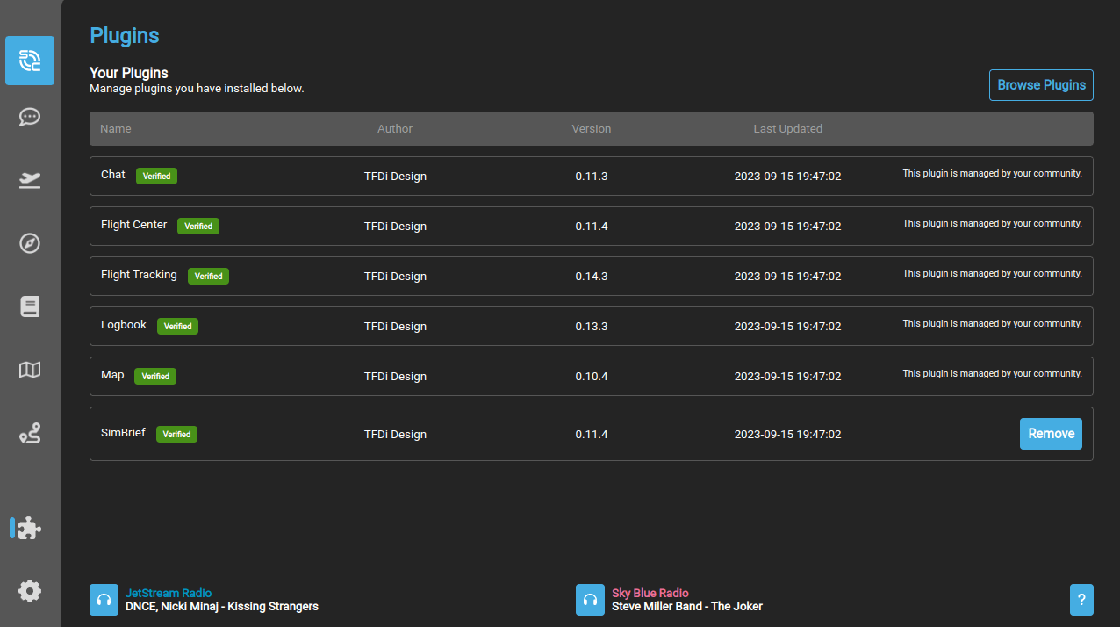Click the top highlighted sidebar logo icon
Screen dimensions: 1120x627
point(30,61)
